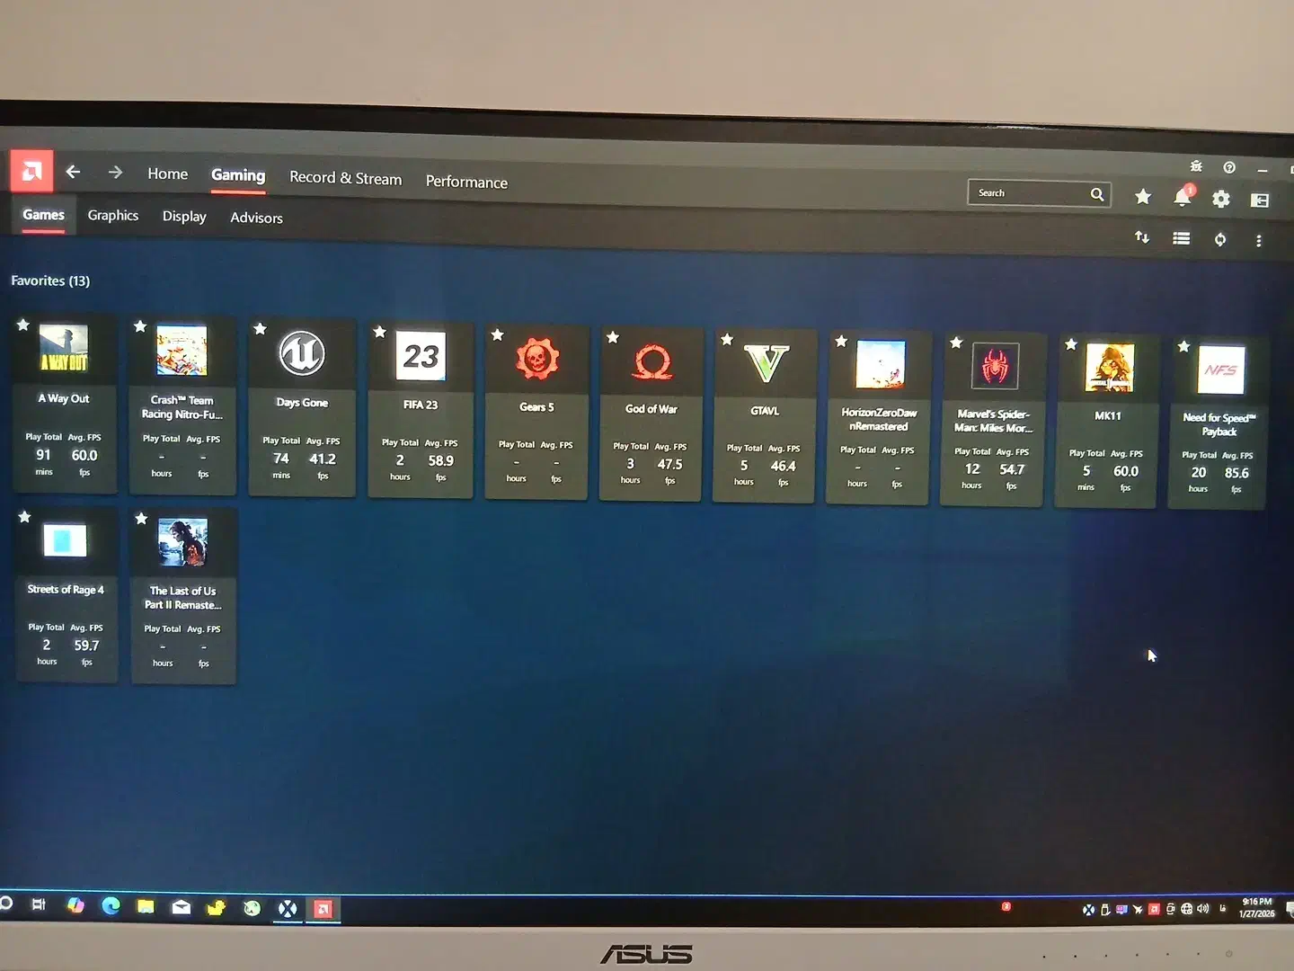This screenshot has width=1294, height=971.
Task: Click the 85.6 fps value on Need for Speed
Action: pos(1236,473)
